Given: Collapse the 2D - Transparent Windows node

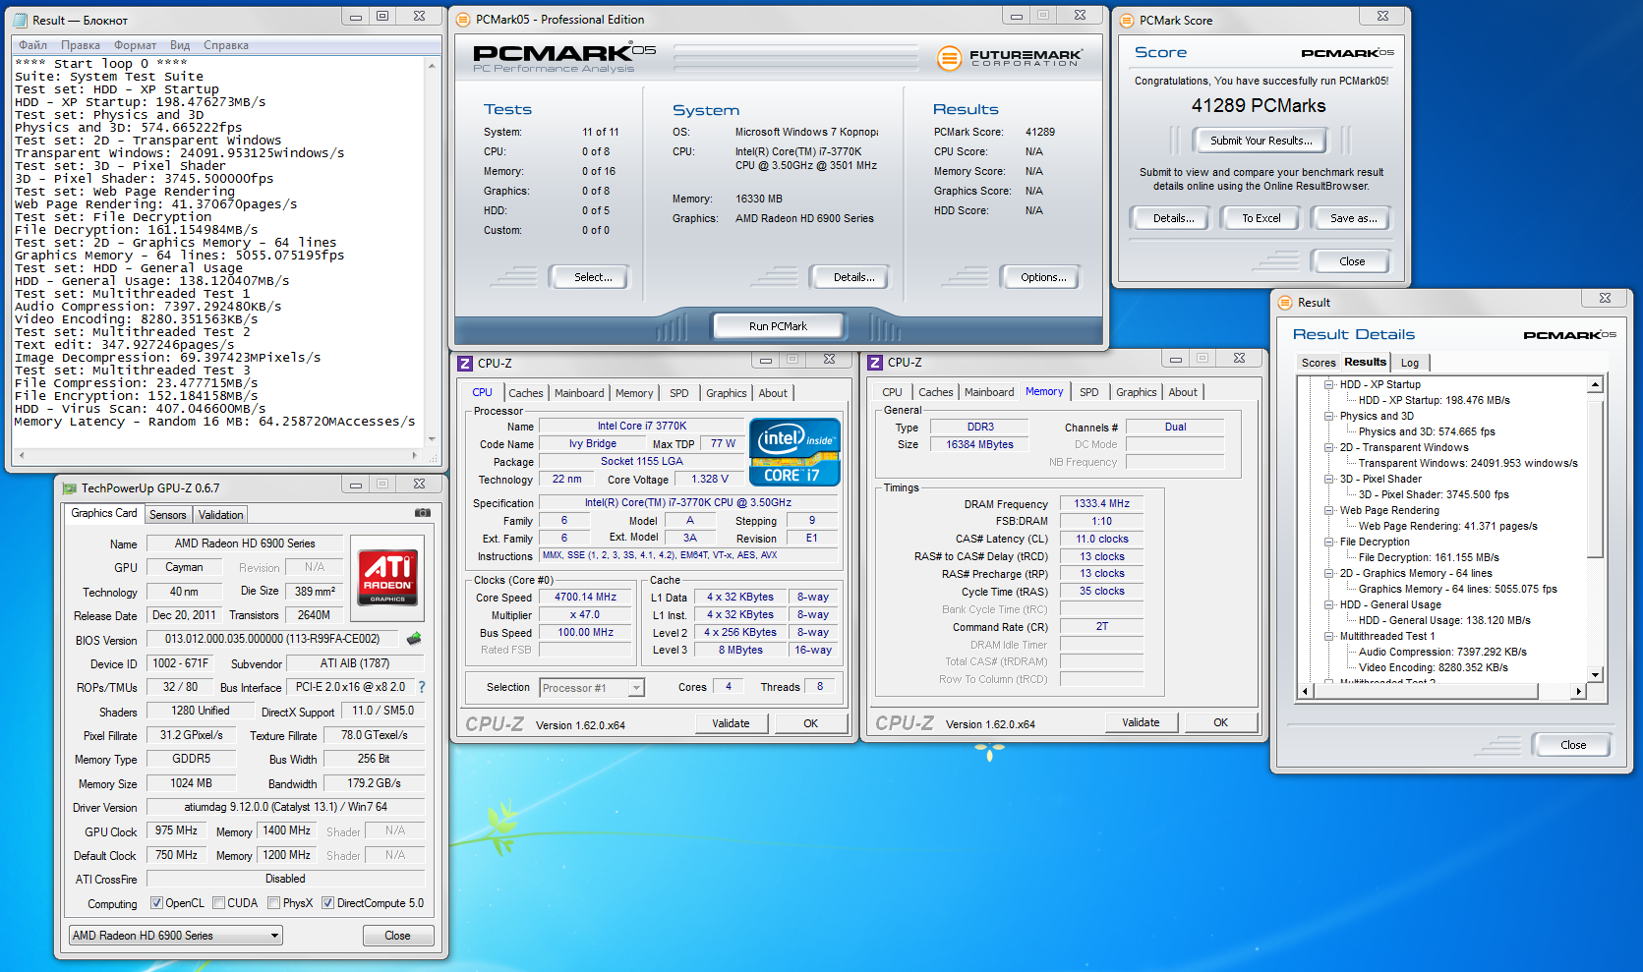Looking at the screenshot, I should [x=1328, y=447].
